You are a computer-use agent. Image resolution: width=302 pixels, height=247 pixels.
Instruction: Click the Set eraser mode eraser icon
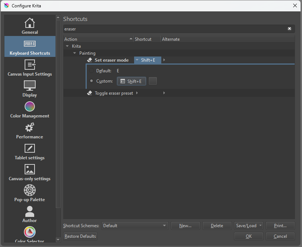90,60
